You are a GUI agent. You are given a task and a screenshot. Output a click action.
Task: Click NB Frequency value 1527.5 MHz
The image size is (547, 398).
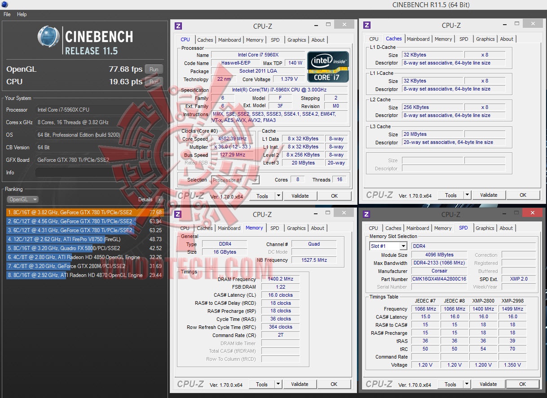pyautogui.click(x=313, y=260)
